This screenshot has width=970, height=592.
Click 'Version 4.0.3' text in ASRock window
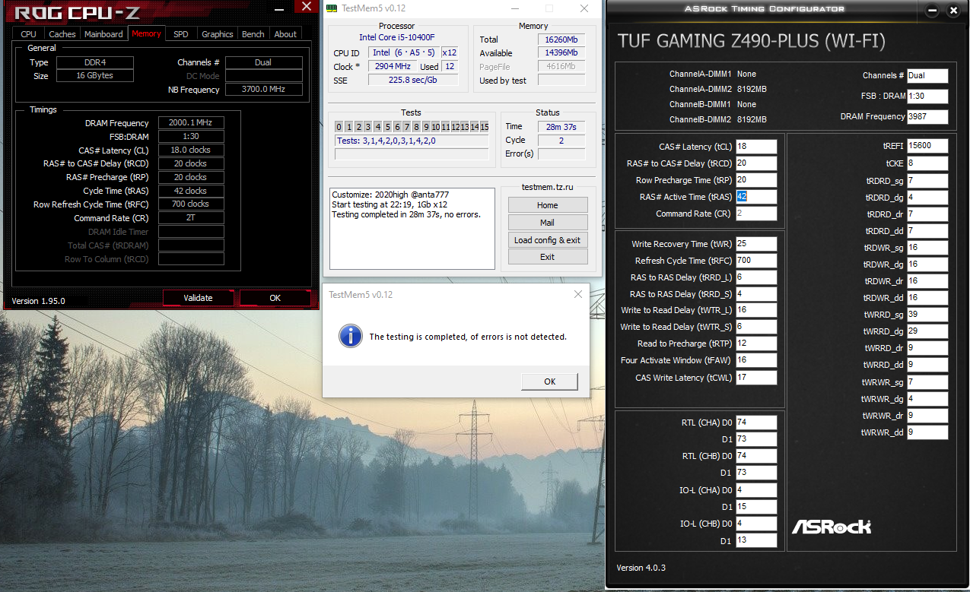pos(641,568)
